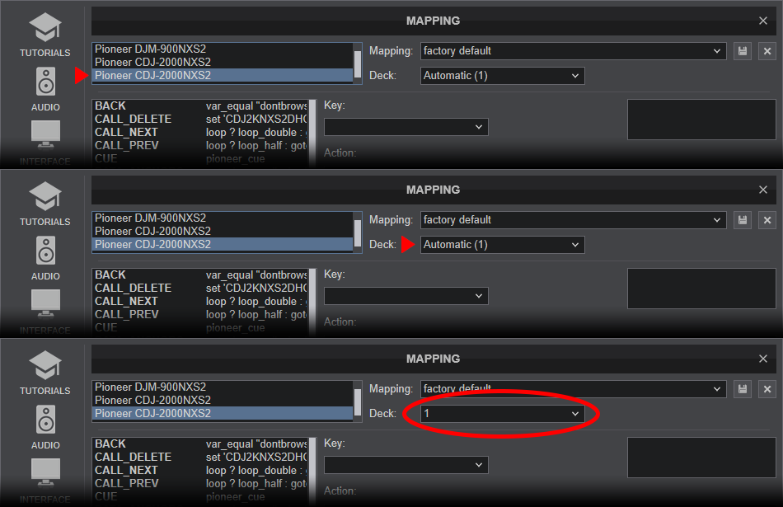783x507 pixels.
Task: Close the middle Mapping window
Action: 763,190
